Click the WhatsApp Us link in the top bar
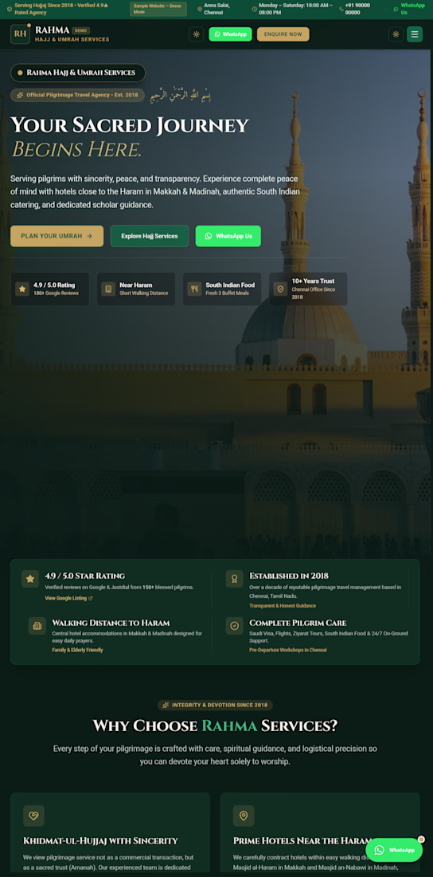 click(x=408, y=9)
